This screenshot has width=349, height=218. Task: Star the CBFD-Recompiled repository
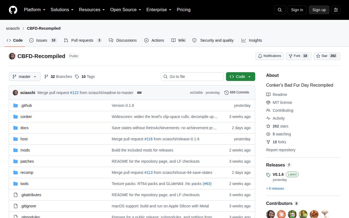pyautogui.click(x=327, y=56)
